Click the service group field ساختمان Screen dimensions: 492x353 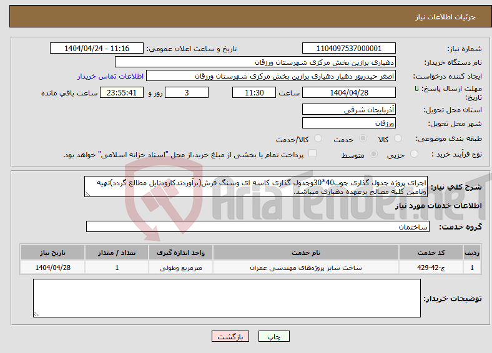[258, 226]
